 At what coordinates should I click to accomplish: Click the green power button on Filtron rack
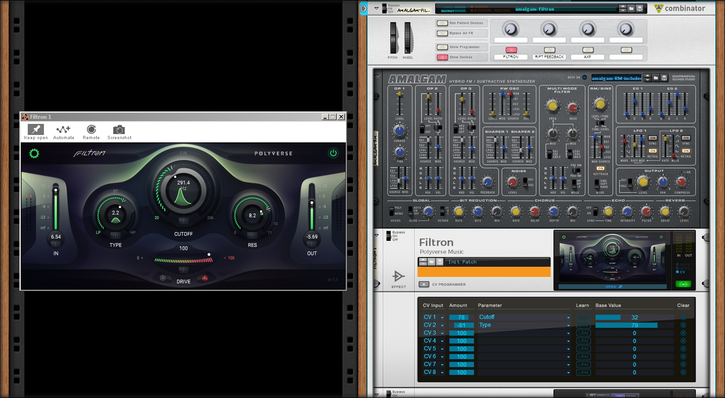coord(683,284)
